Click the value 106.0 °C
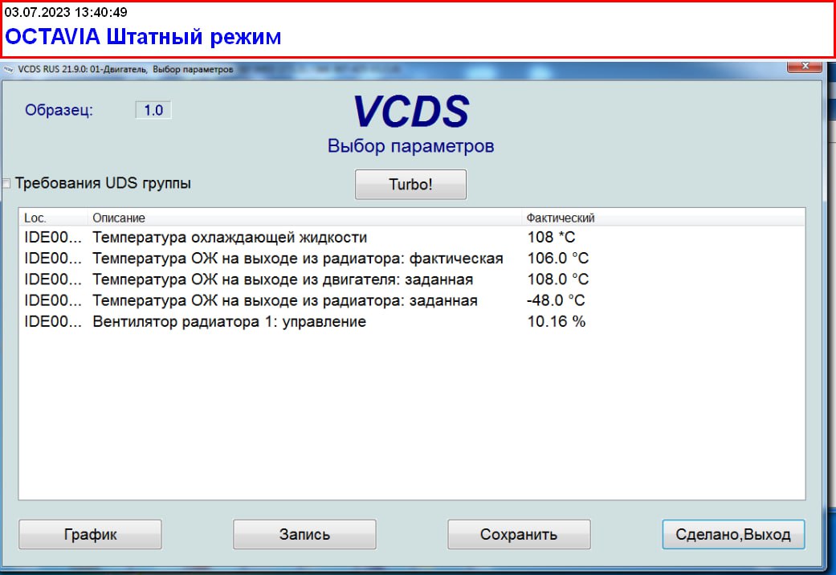This screenshot has height=575, width=836. [557, 258]
